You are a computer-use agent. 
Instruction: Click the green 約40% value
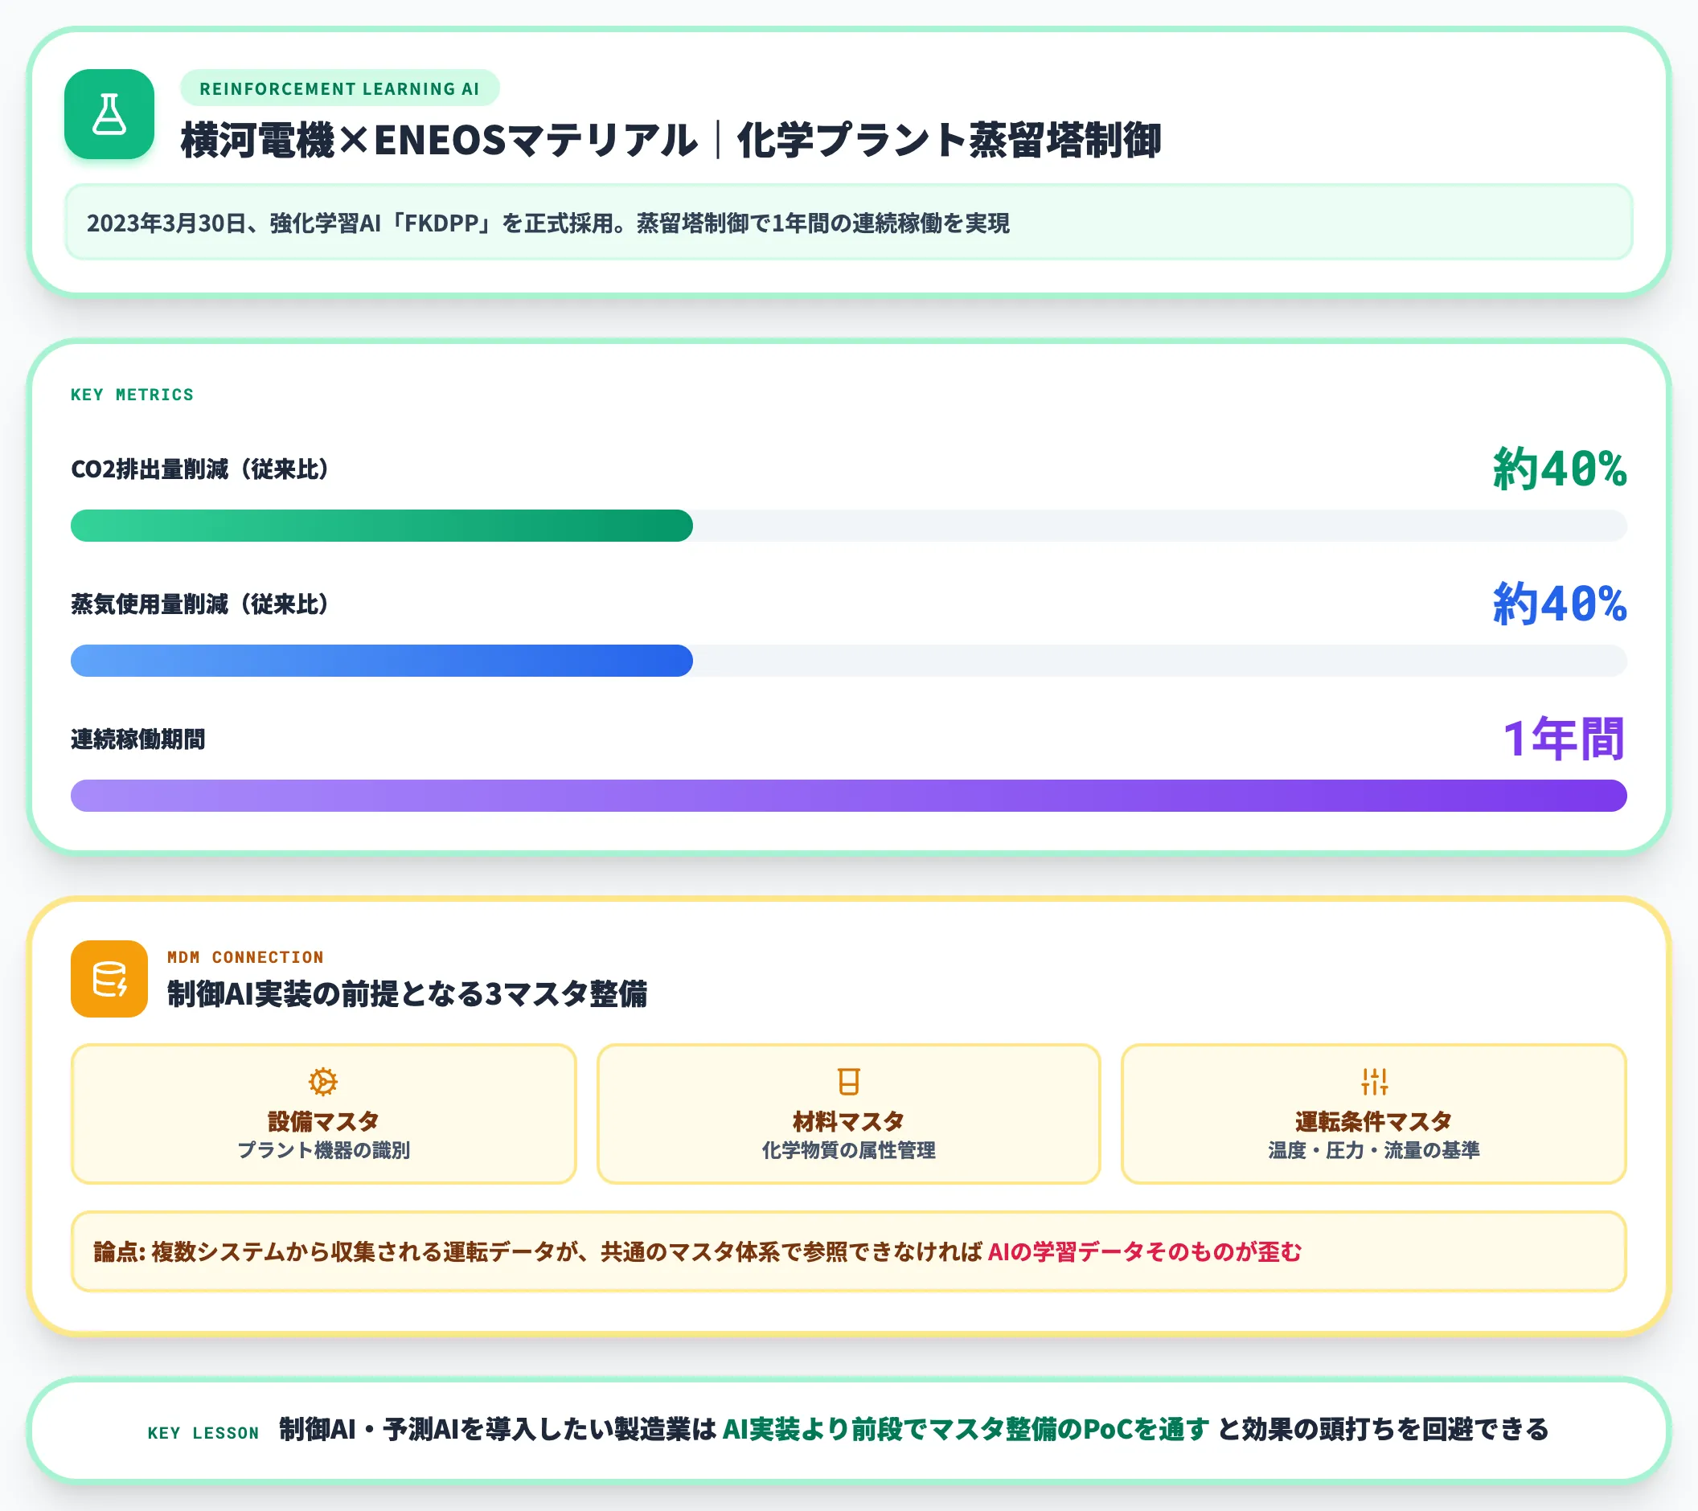point(1559,469)
